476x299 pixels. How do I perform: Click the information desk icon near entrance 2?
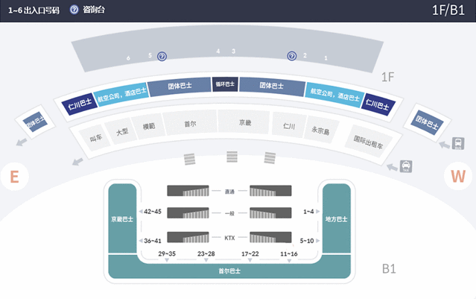(x=292, y=56)
